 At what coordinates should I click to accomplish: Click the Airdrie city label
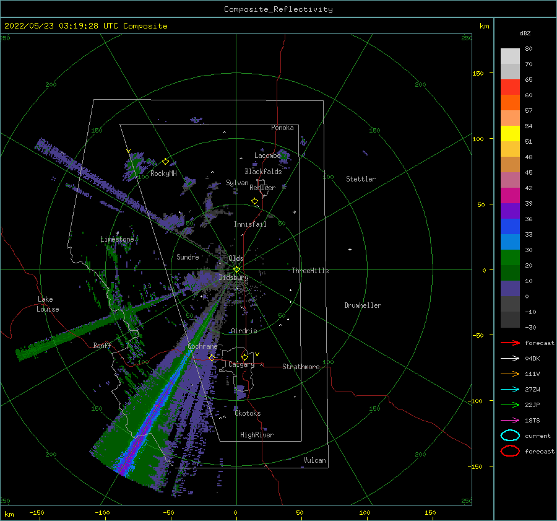click(244, 331)
